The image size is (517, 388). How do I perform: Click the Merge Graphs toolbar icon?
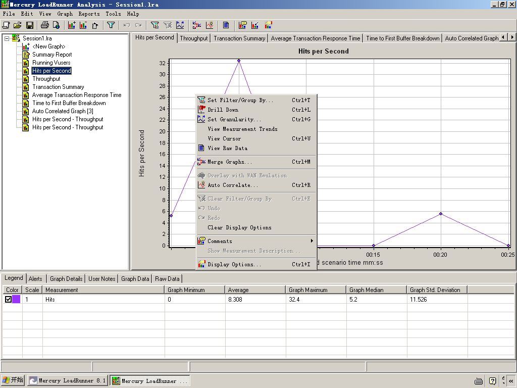[197, 25]
